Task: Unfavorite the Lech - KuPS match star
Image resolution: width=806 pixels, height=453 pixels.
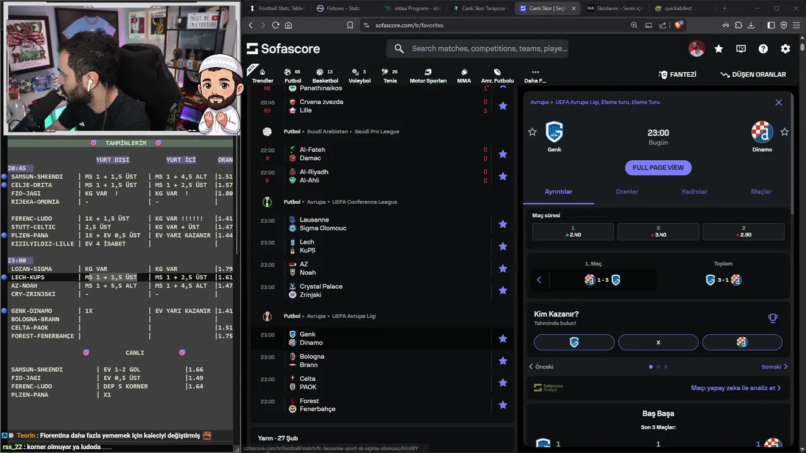Action: [502, 246]
